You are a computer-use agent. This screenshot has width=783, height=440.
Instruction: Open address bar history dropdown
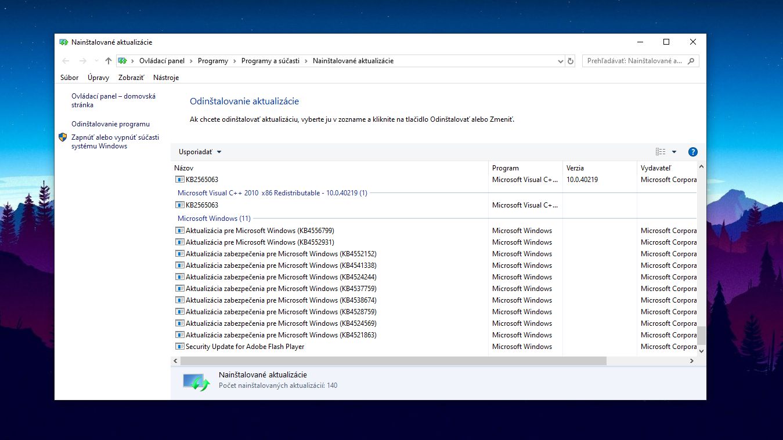560,61
